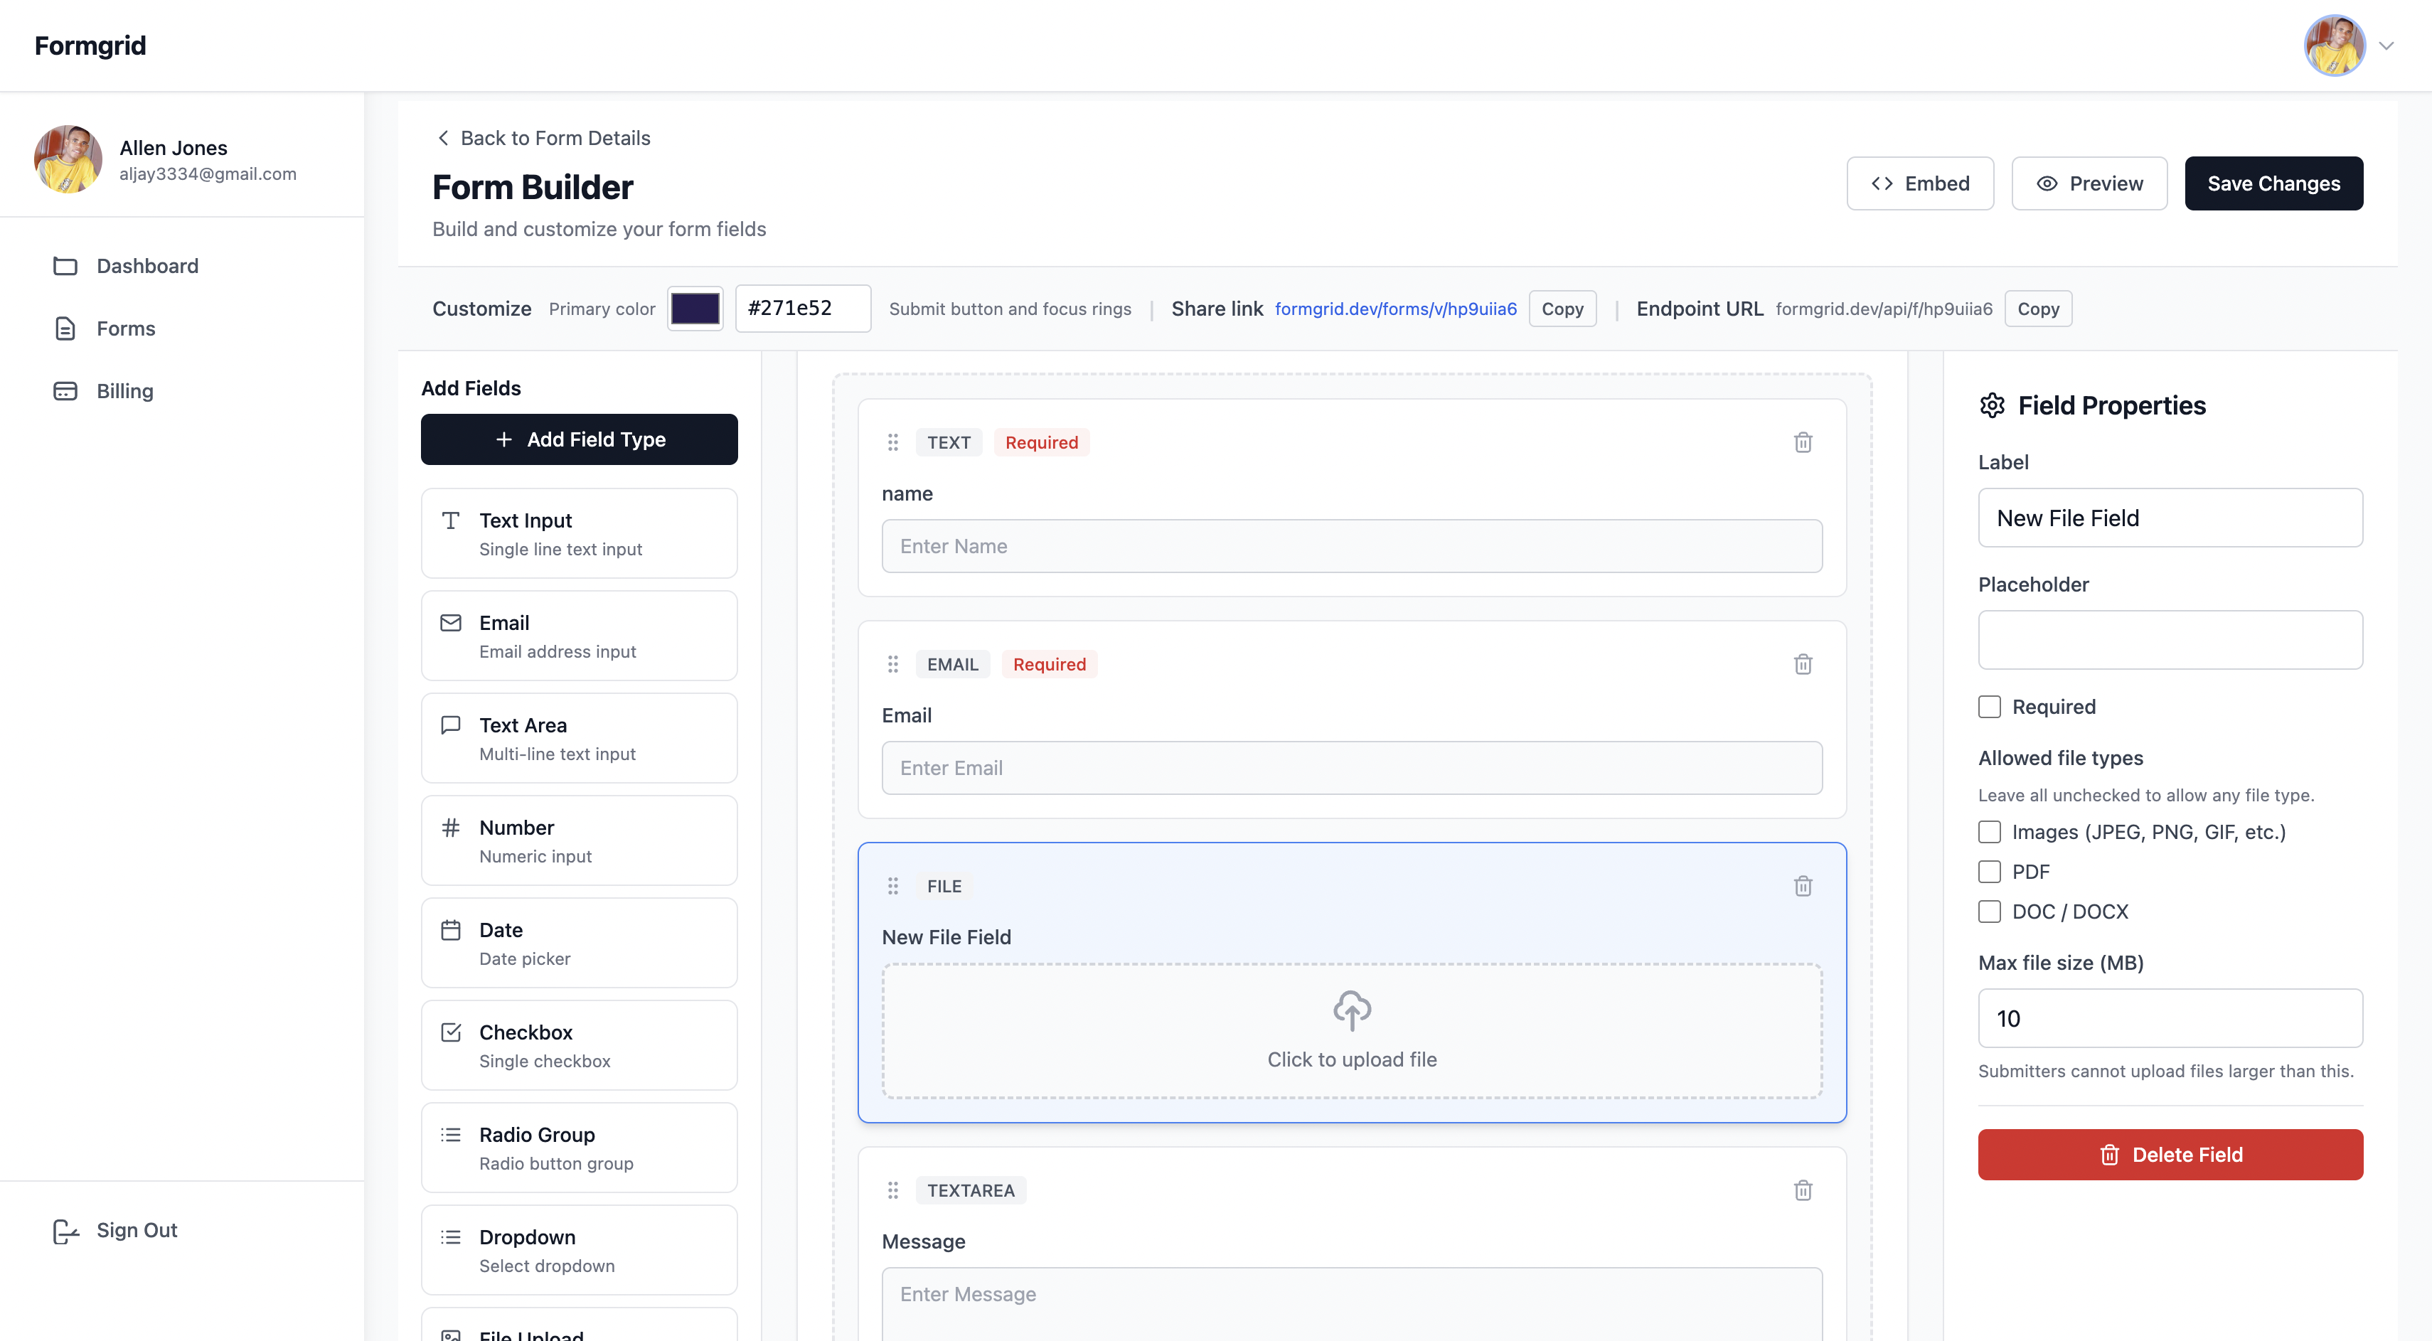This screenshot has width=2432, height=1341.
Task: Open the formgrid.dev share link
Action: point(1395,309)
